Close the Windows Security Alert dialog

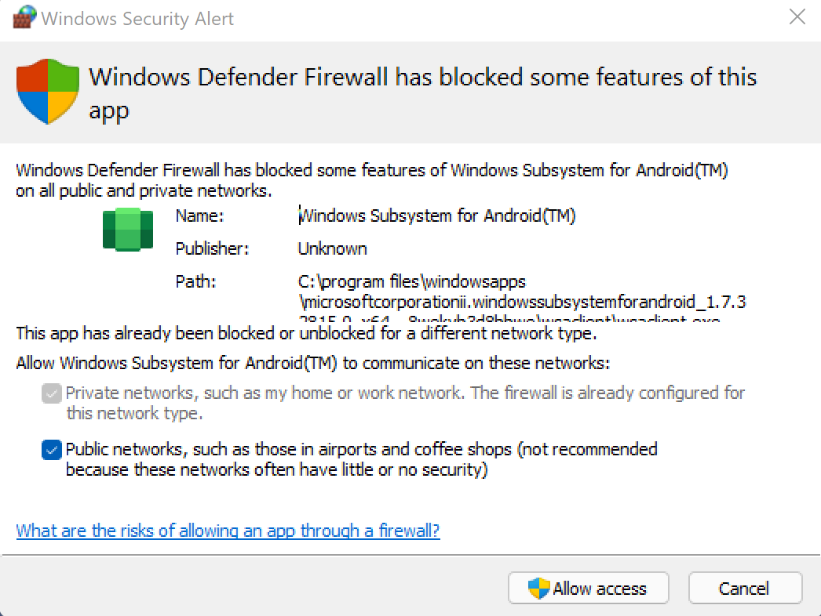[797, 16]
